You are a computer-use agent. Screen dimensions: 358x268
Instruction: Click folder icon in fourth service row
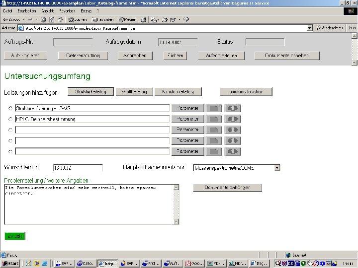pos(214,140)
